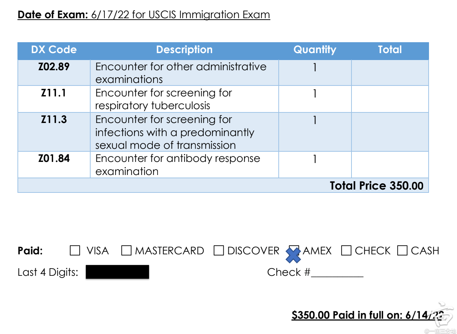Click the watermark logo in bottom corner
Screen dimensions: 457x334
click(x=445, y=313)
